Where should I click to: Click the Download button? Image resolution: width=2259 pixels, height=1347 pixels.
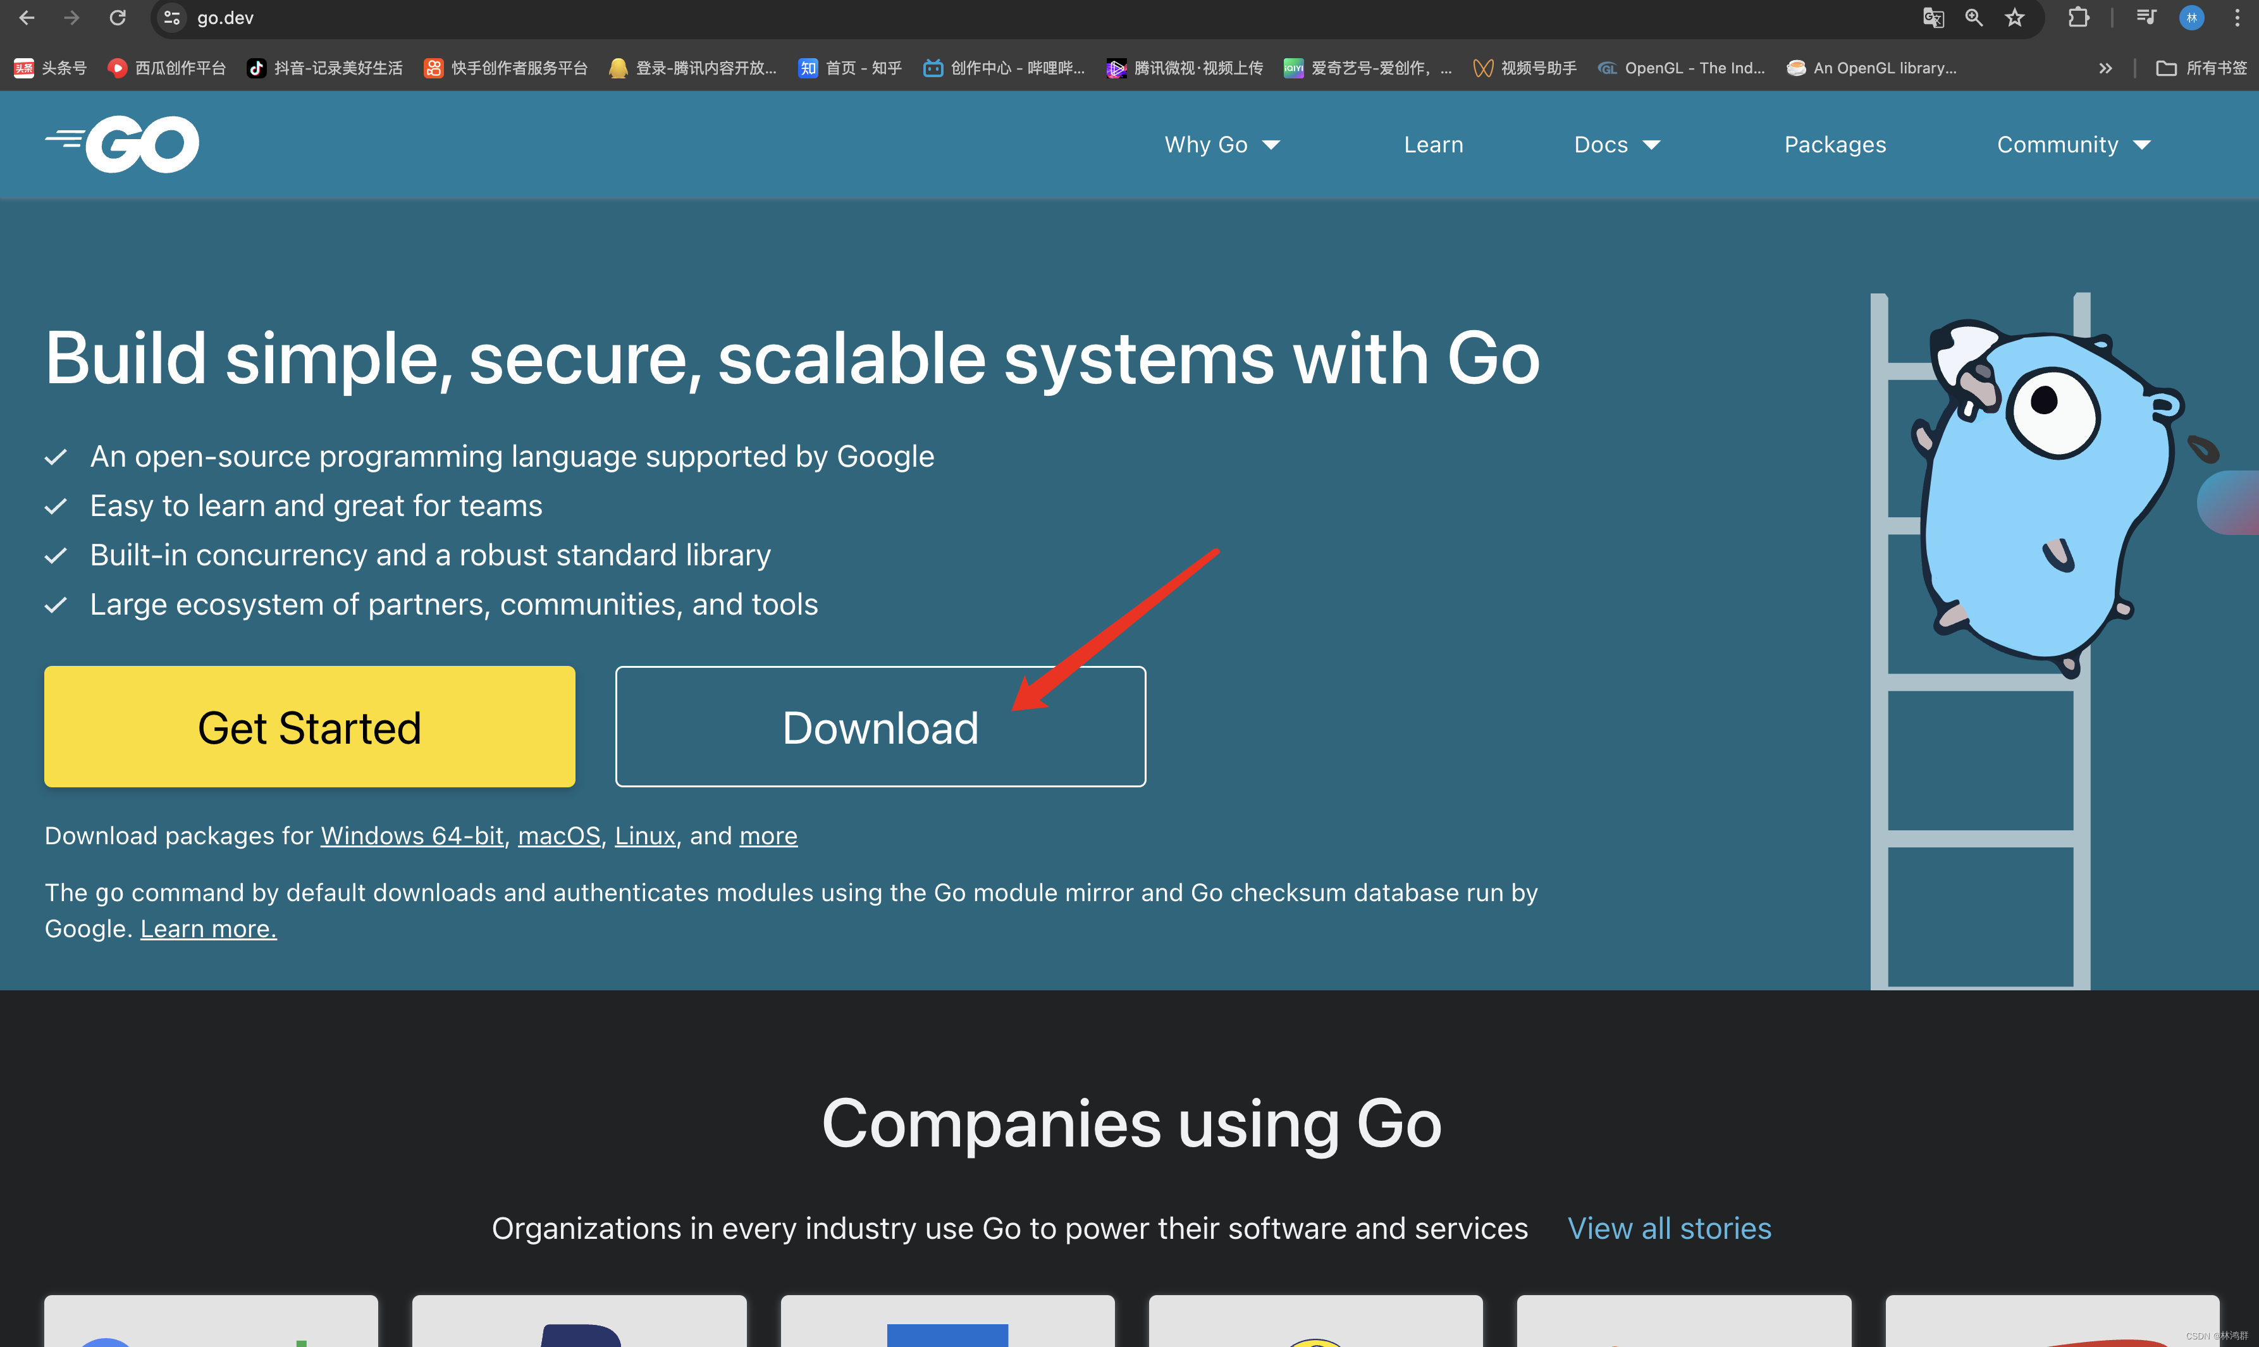coord(880,727)
